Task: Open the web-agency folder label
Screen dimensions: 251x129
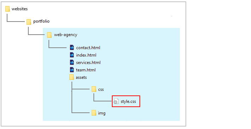Action: [65, 35]
